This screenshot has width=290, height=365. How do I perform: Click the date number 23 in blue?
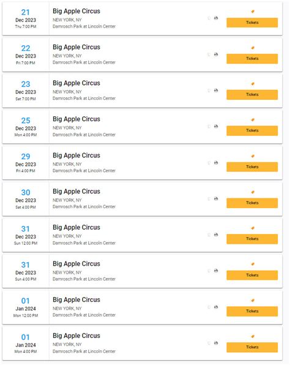(x=26, y=84)
